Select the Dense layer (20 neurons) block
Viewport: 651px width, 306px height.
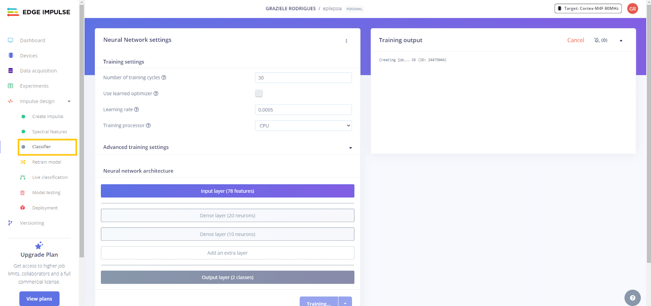(x=227, y=216)
